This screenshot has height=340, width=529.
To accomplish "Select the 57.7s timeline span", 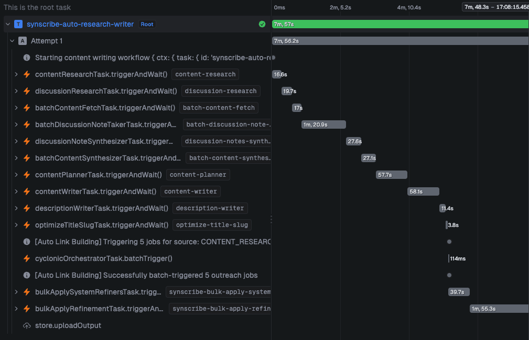I will pos(392,175).
